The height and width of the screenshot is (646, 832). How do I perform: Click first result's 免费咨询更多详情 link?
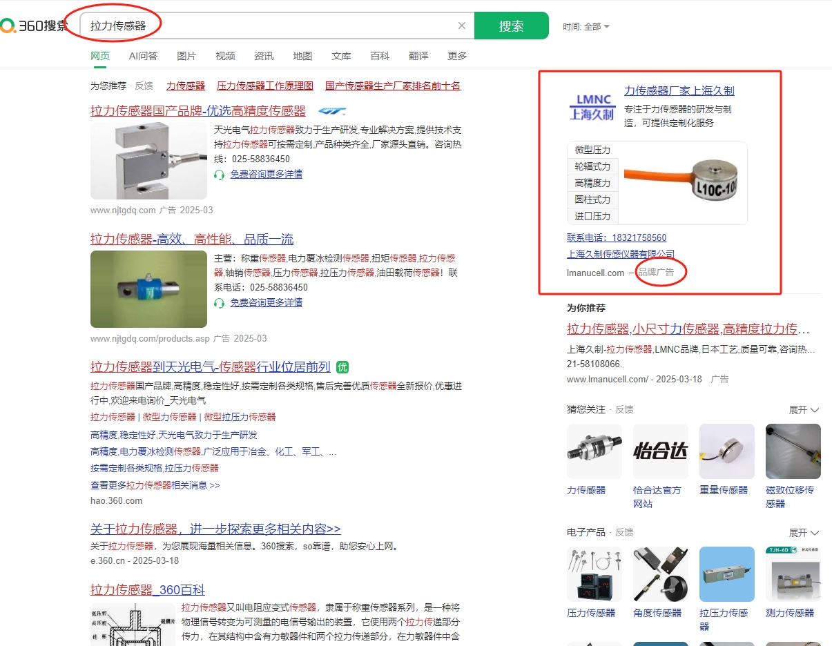coord(267,175)
